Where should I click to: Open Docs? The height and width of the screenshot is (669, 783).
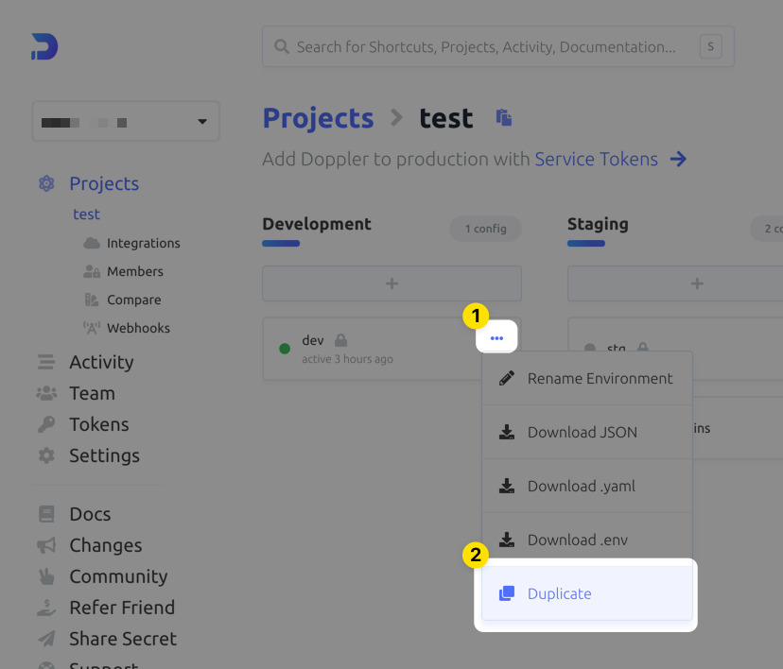click(x=90, y=514)
